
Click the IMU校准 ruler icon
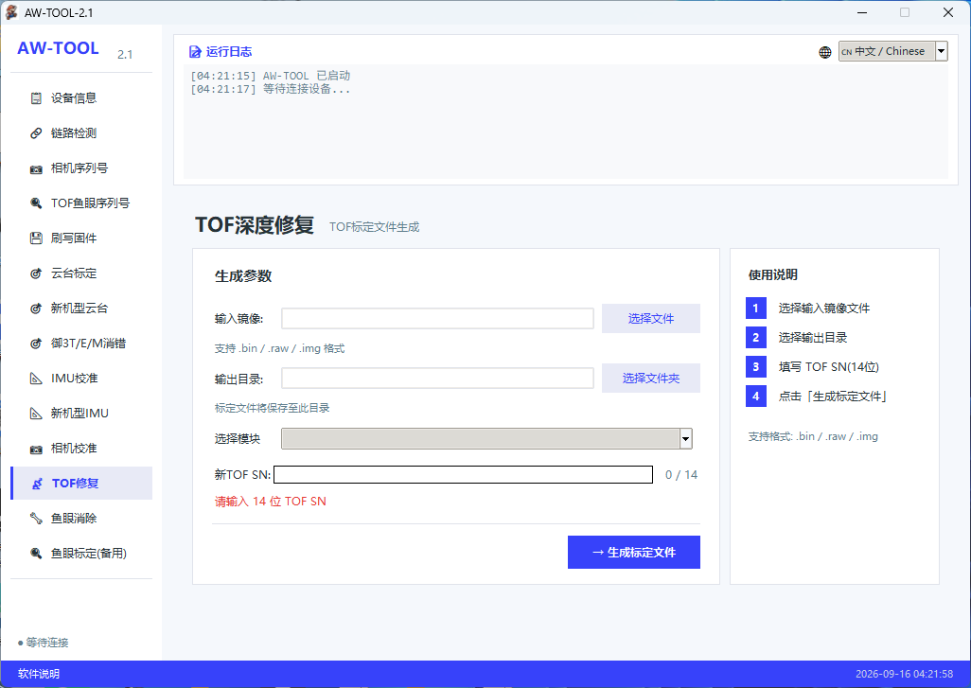coord(37,379)
